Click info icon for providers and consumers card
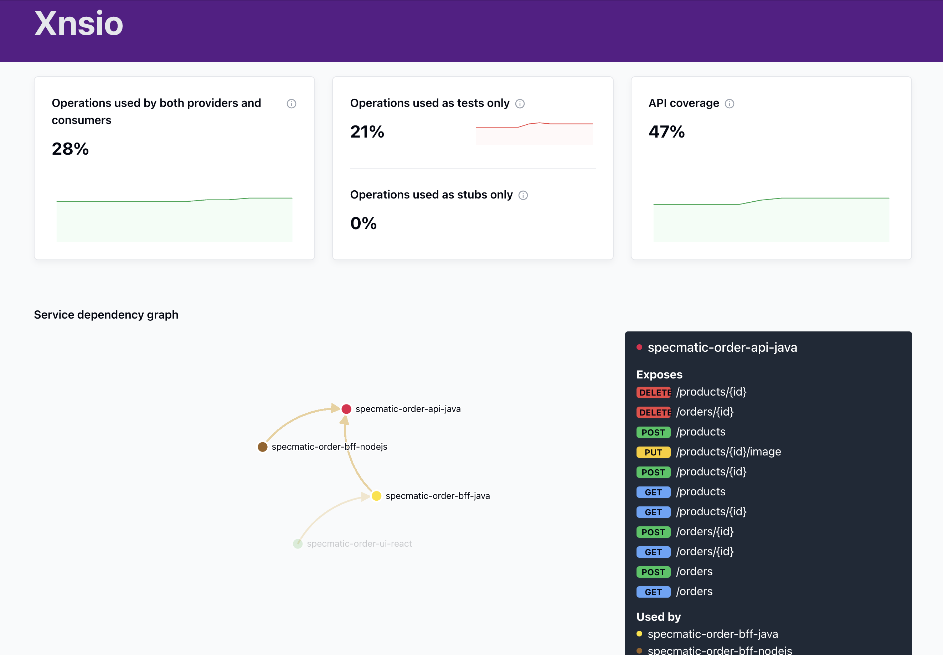The image size is (943, 655). [x=291, y=103]
